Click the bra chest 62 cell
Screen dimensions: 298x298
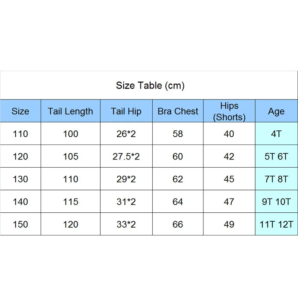click(178, 179)
